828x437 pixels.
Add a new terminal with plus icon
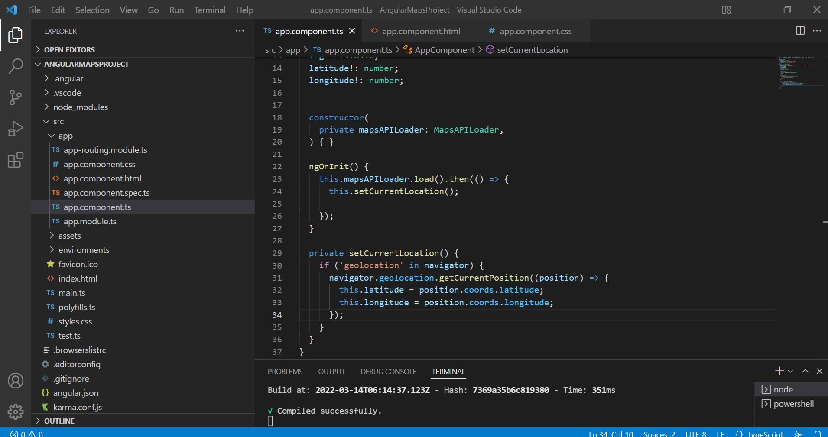779,371
